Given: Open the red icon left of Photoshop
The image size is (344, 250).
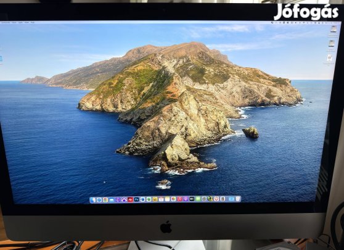Looking at the screenshot, I should point(130,199).
